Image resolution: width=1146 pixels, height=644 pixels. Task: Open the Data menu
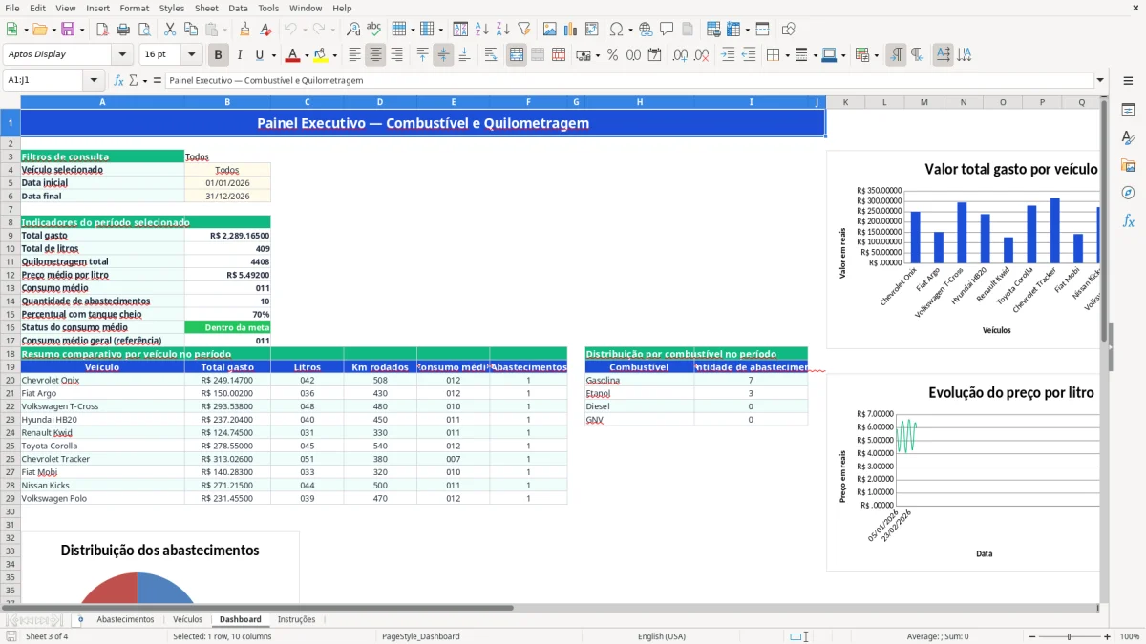[238, 8]
